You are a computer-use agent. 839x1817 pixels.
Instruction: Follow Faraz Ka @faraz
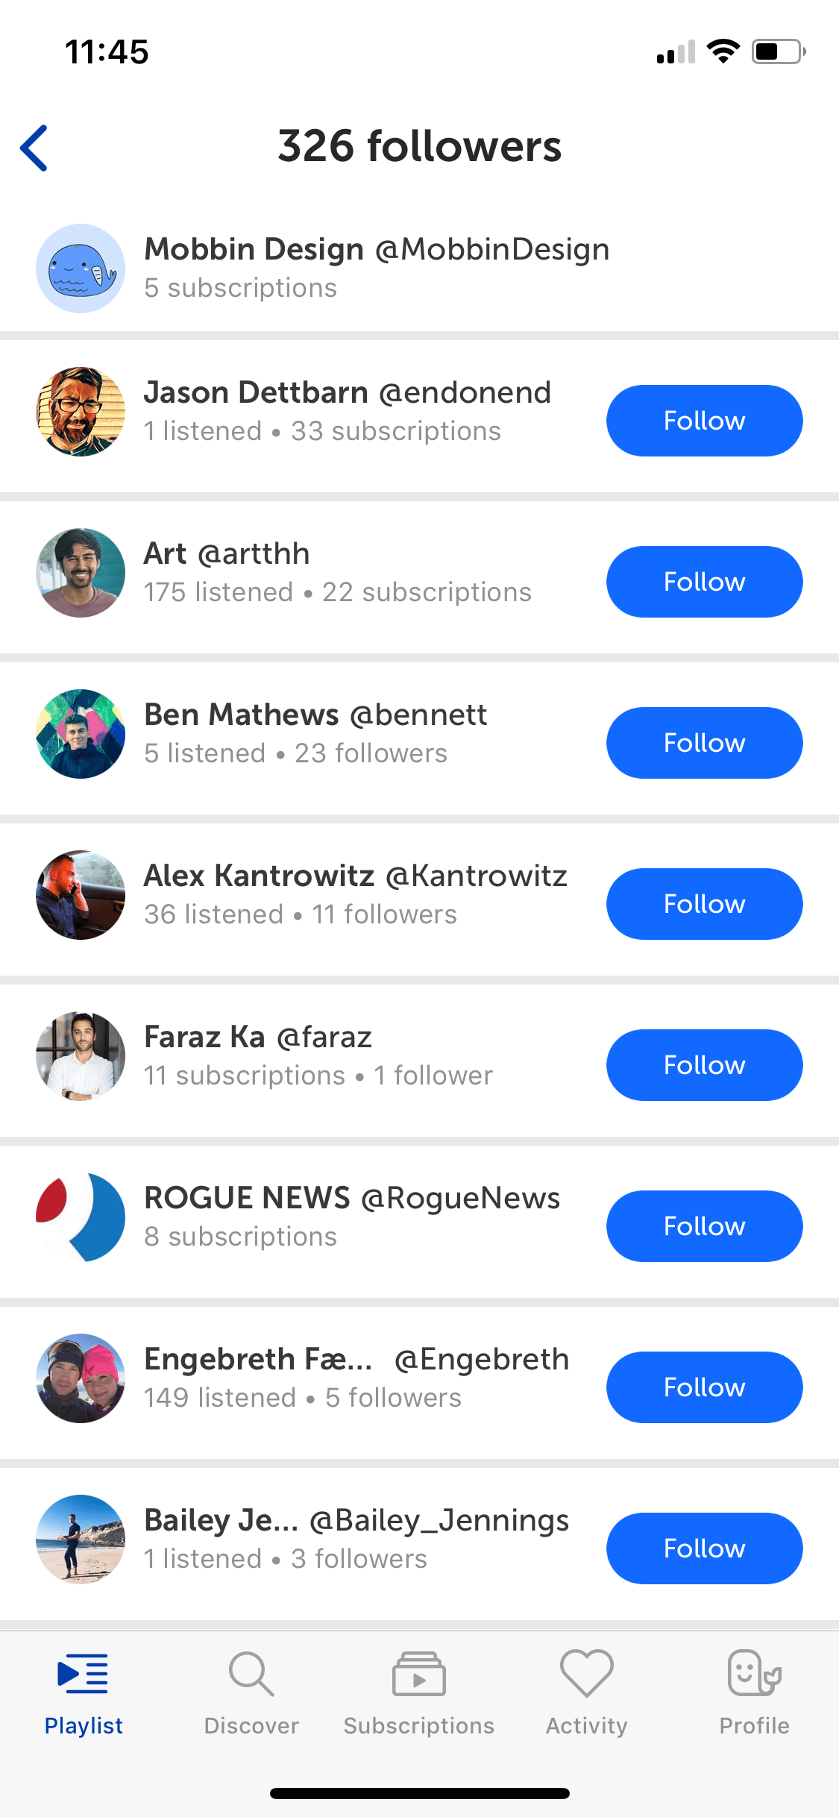(704, 1065)
